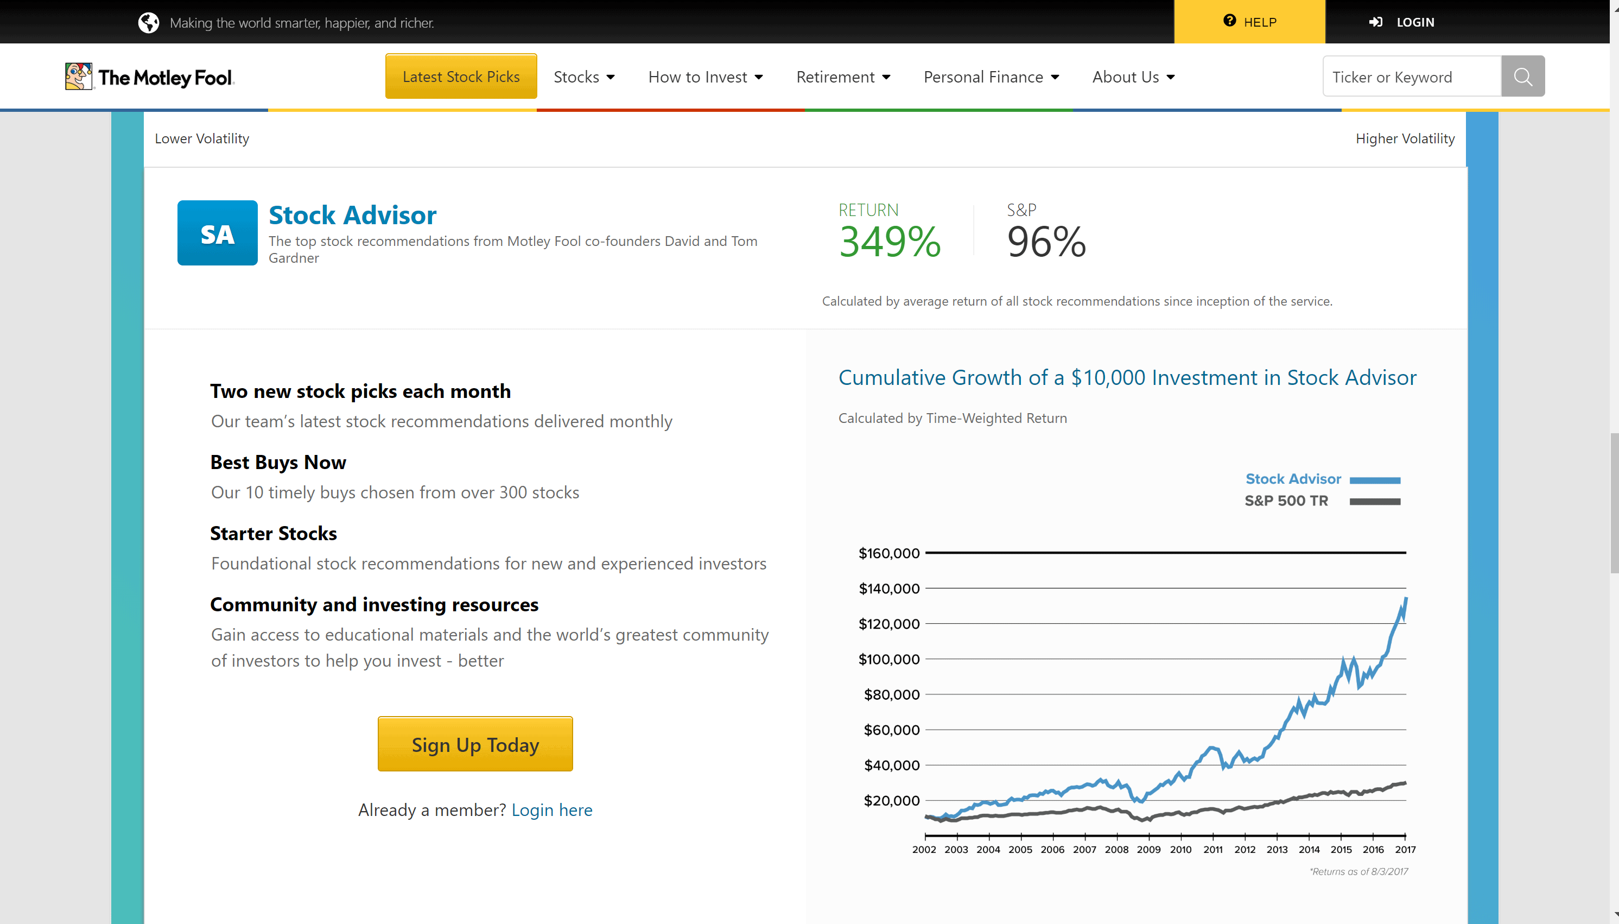
Task: Open the HELP button
Action: [1249, 22]
